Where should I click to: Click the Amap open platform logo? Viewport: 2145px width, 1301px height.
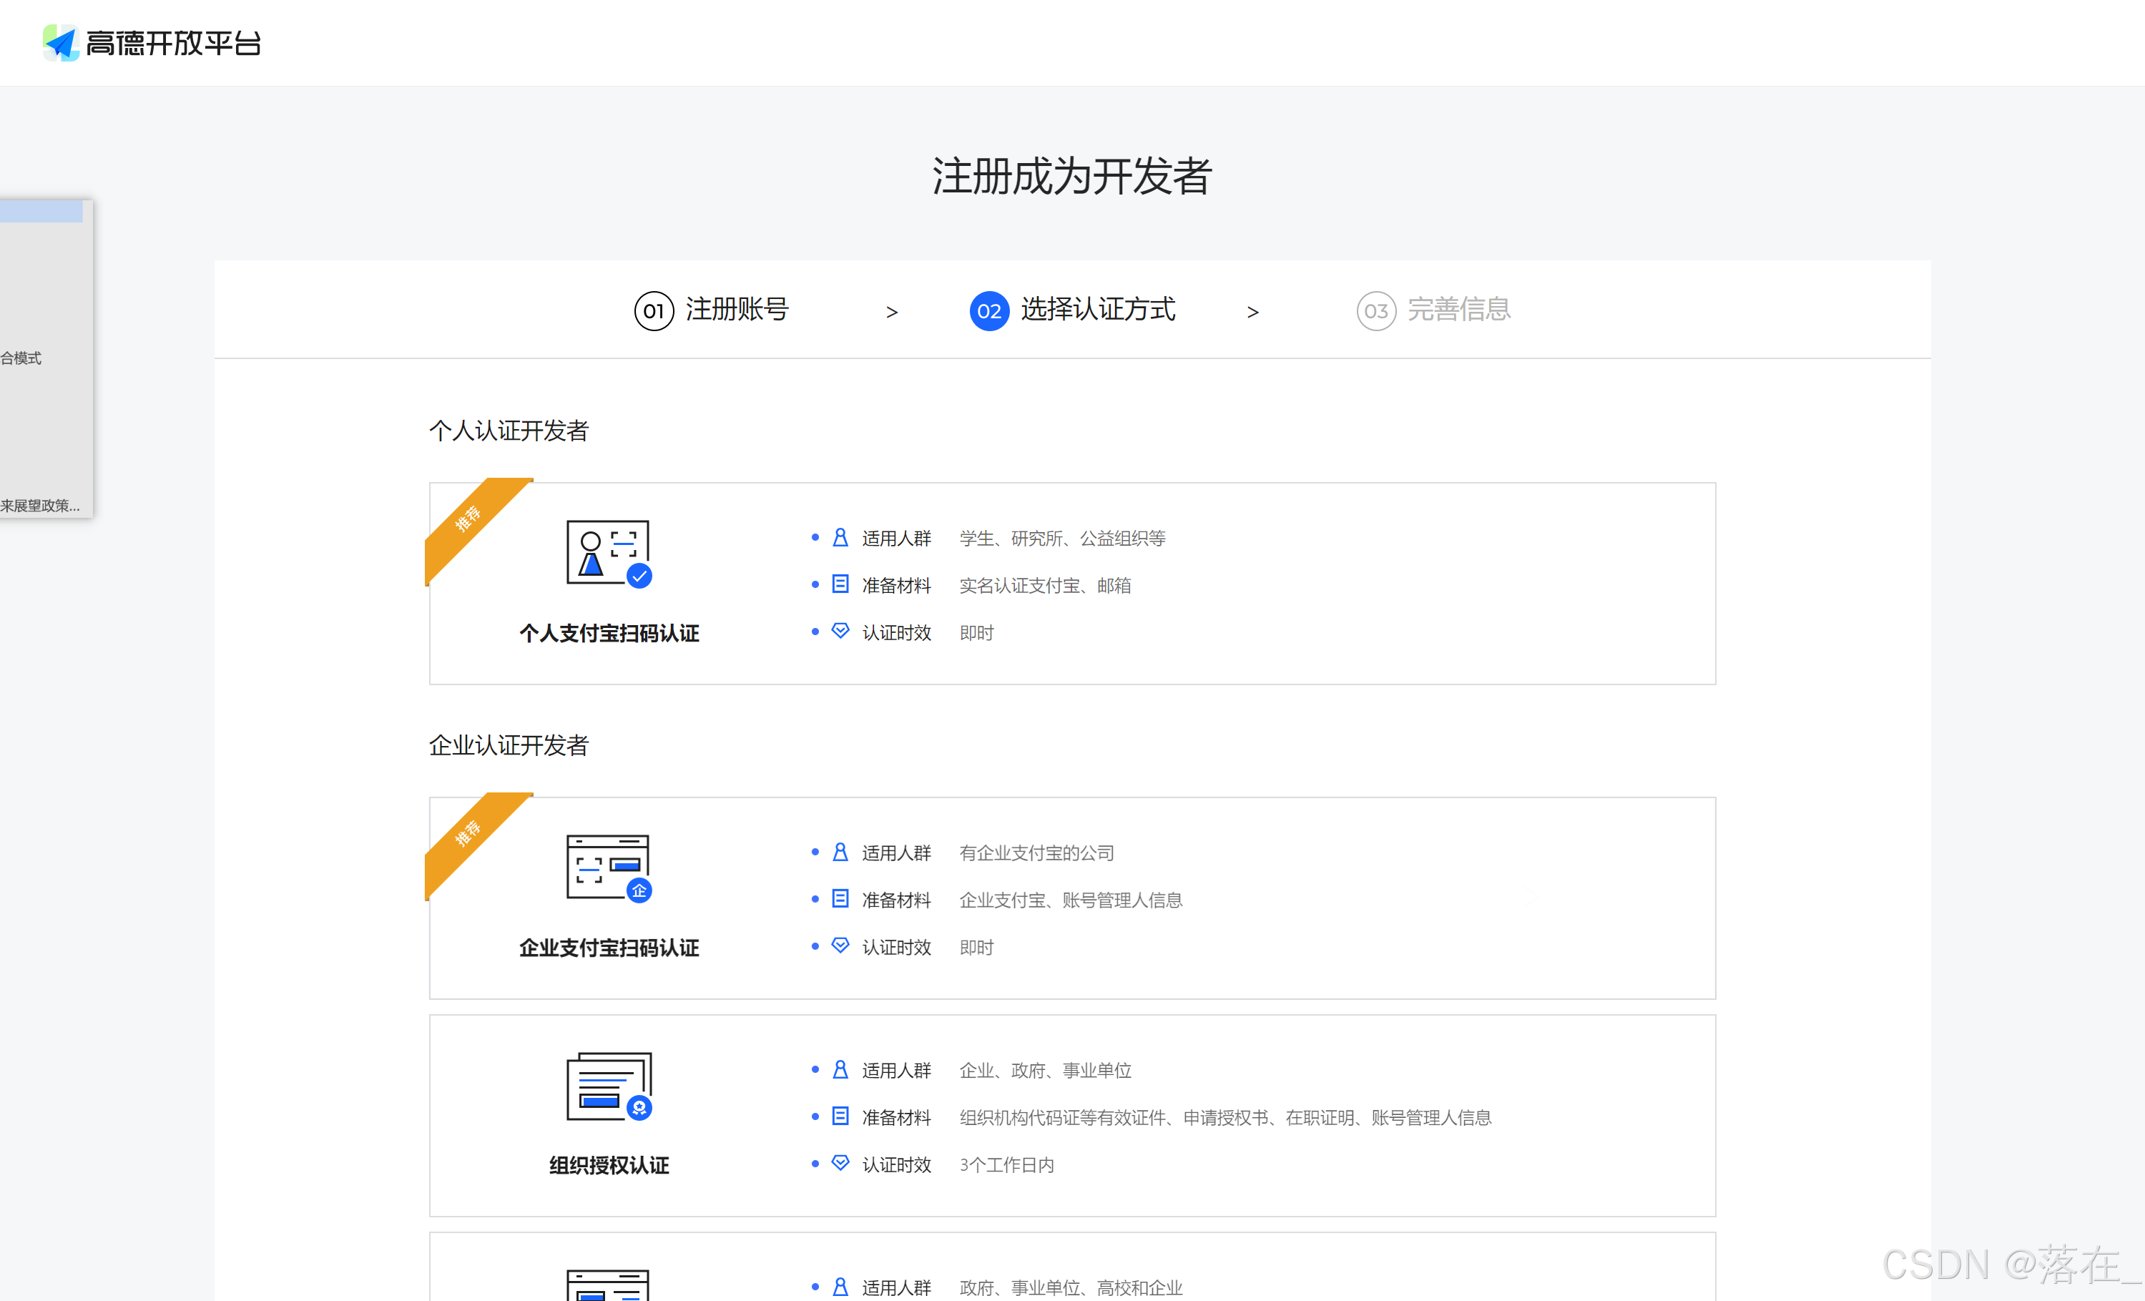pyautogui.click(x=152, y=41)
